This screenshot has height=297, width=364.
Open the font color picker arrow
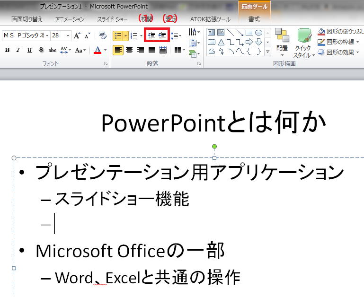[105, 50]
